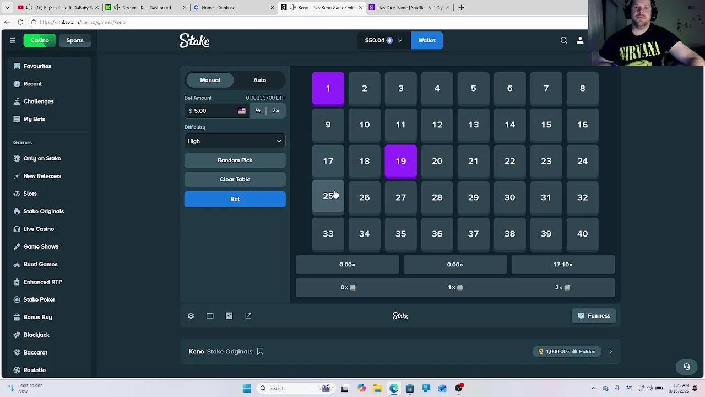Click Random Pick to auto-select numbers

235,160
